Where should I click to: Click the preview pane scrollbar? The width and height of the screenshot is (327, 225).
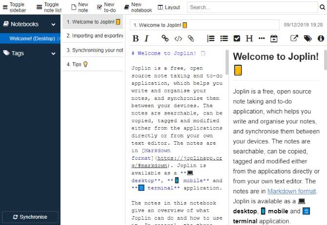tap(326, 60)
